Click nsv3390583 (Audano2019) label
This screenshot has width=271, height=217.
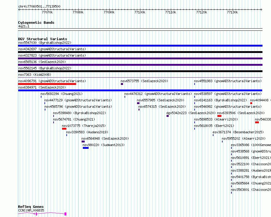pos(87,132)
